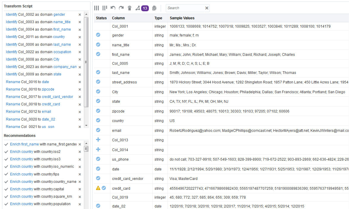Remove Identify Col_0003 as name_title step
This screenshot has width=349, height=209.
coord(80,22)
